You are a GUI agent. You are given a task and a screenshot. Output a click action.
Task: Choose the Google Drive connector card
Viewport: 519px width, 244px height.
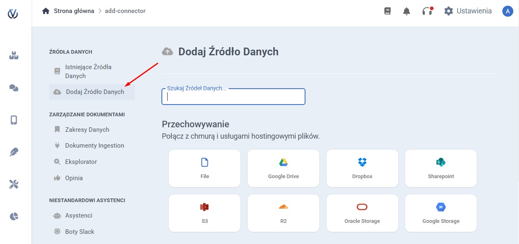(283, 168)
